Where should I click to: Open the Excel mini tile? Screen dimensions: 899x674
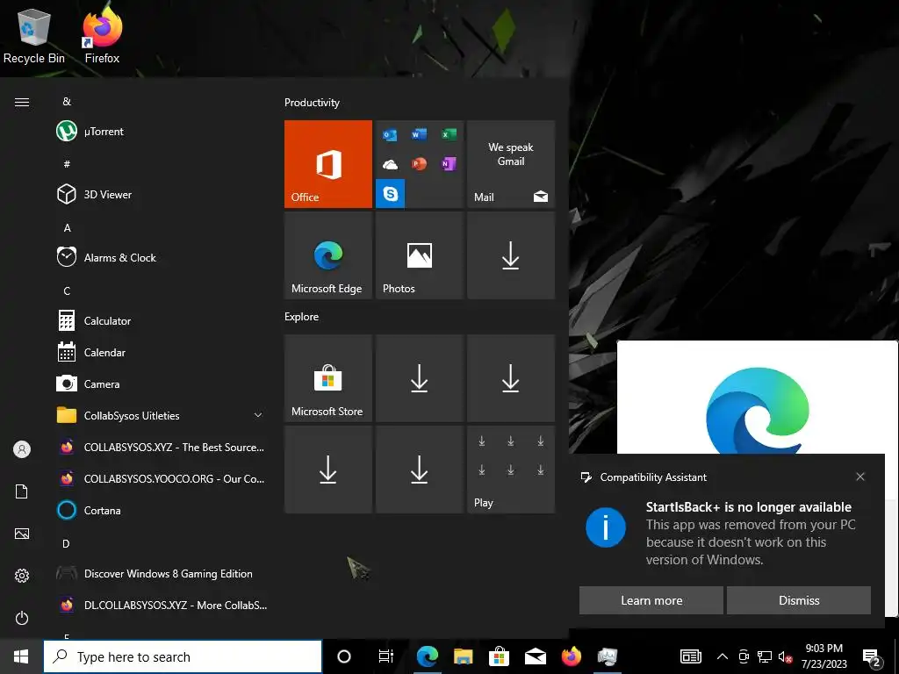[x=449, y=134]
